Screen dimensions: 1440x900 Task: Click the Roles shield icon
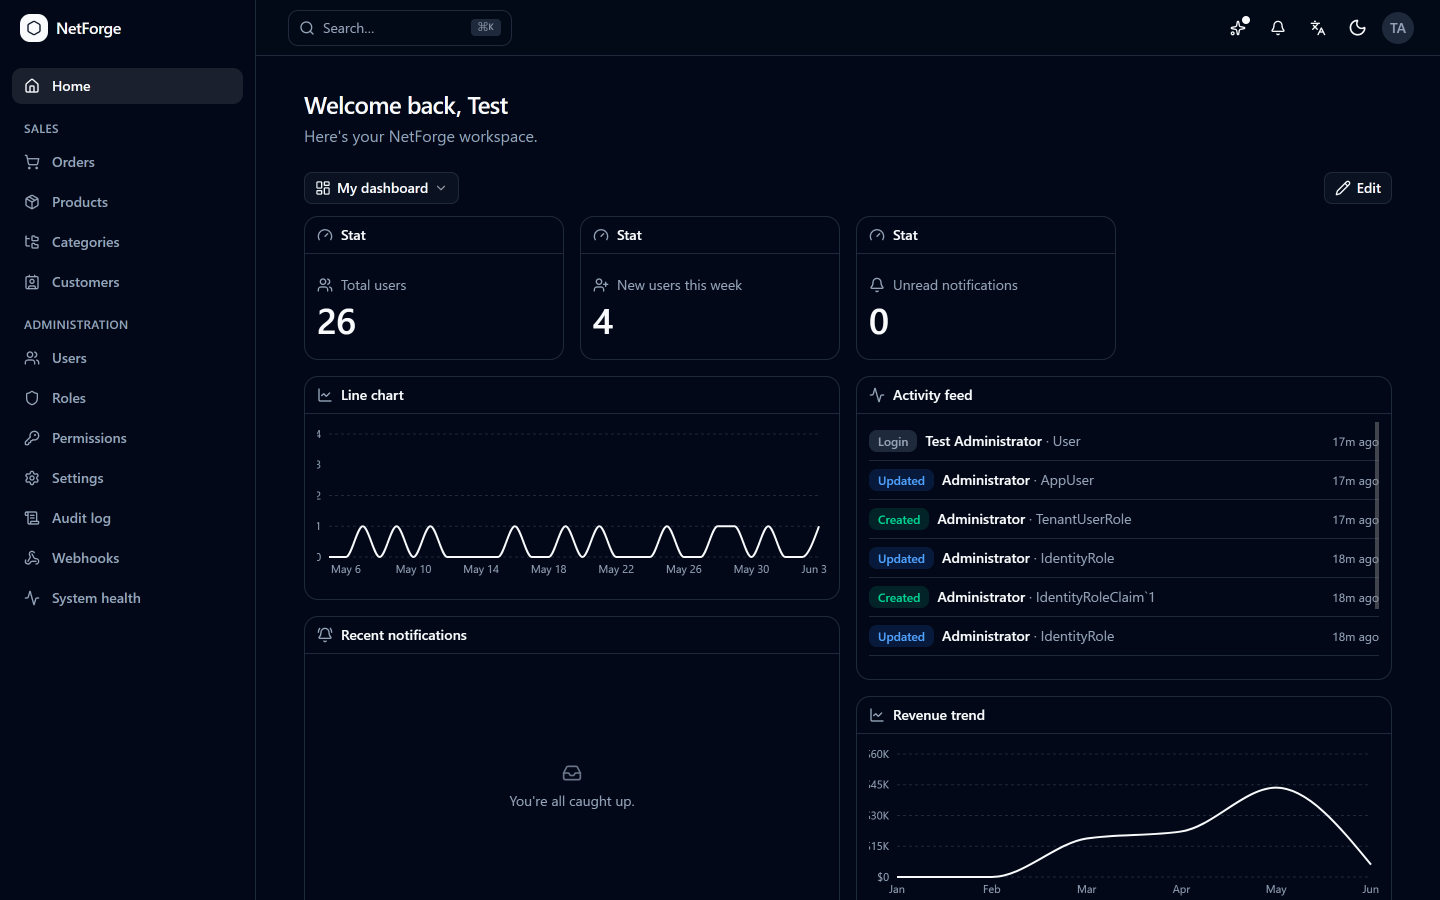(32, 398)
